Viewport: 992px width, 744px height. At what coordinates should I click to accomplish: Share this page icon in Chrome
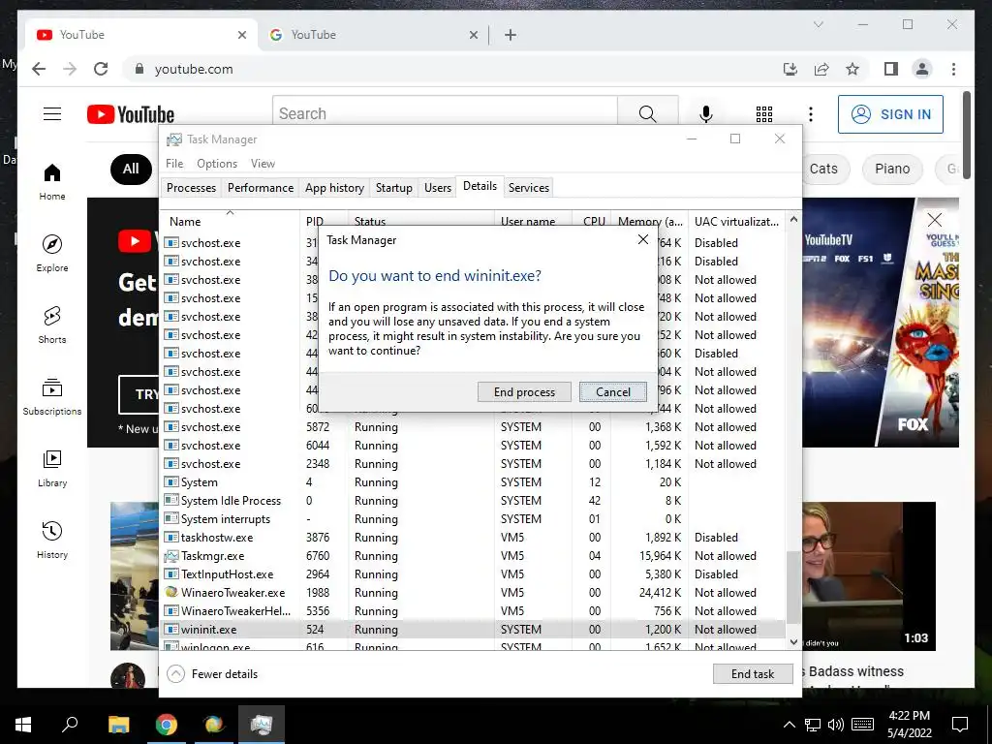click(x=821, y=69)
